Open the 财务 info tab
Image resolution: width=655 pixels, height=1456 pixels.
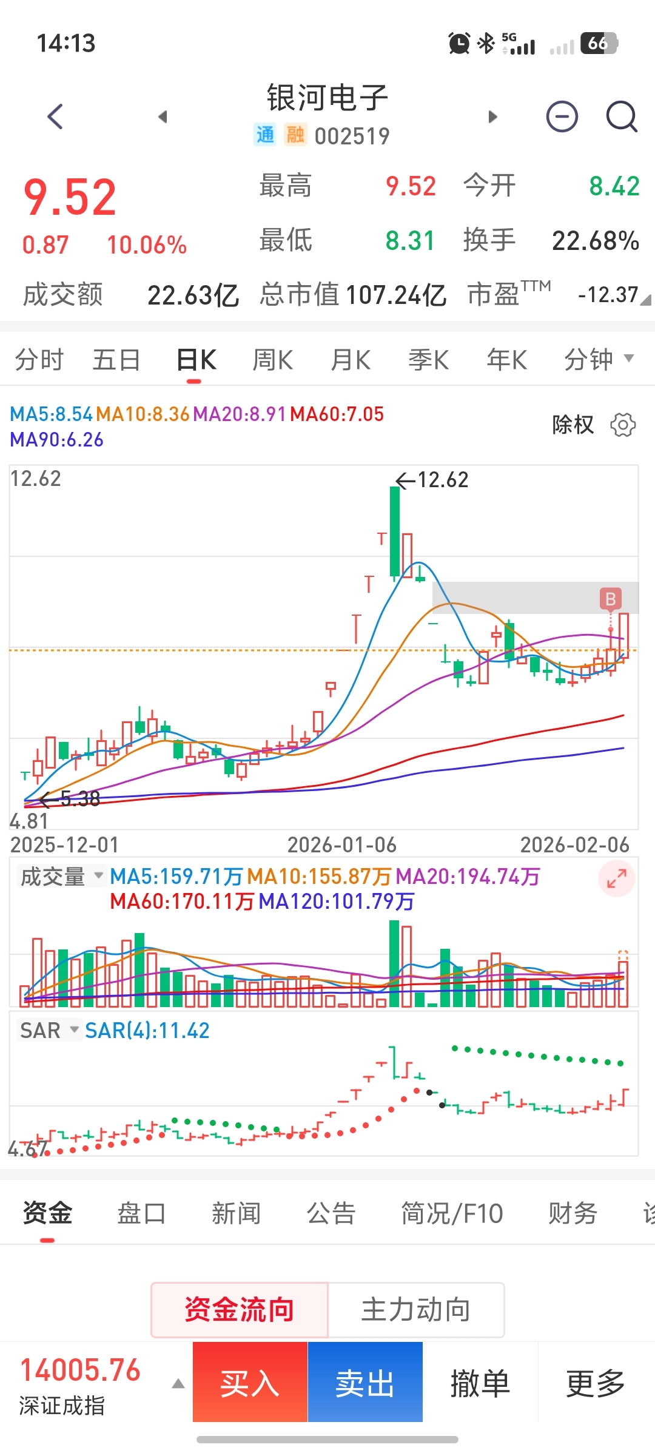click(573, 1213)
